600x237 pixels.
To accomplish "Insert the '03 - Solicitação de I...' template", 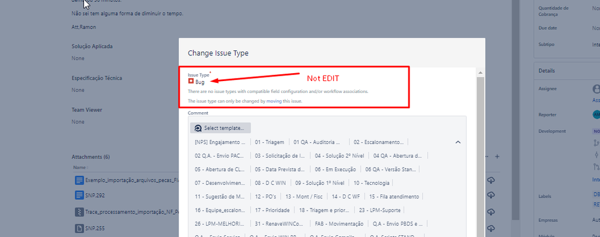I will (280, 156).
